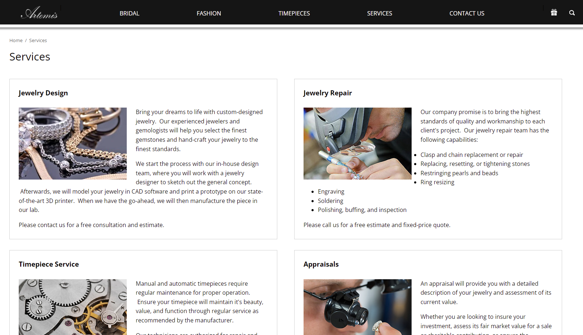The height and width of the screenshot is (335, 583).
Task: Open the Bridal menu
Action: [130, 13]
